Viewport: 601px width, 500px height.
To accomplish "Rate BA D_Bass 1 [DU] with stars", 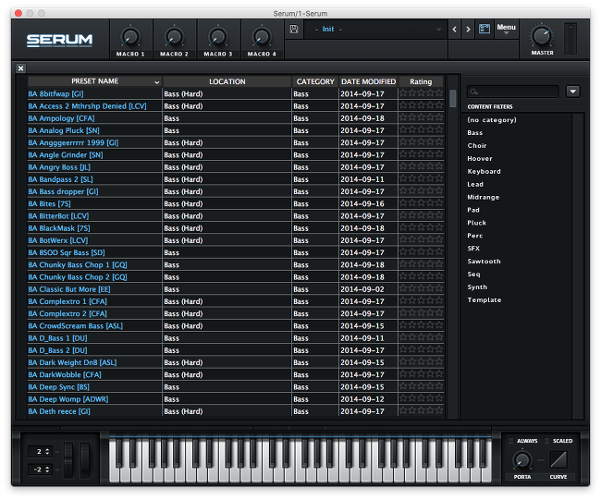I will tap(421, 337).
